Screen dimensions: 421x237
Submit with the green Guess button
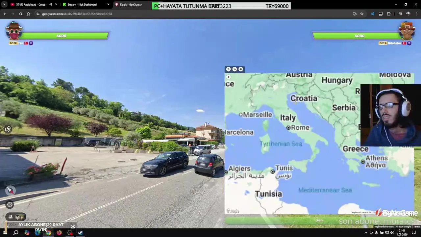(319, 221)
